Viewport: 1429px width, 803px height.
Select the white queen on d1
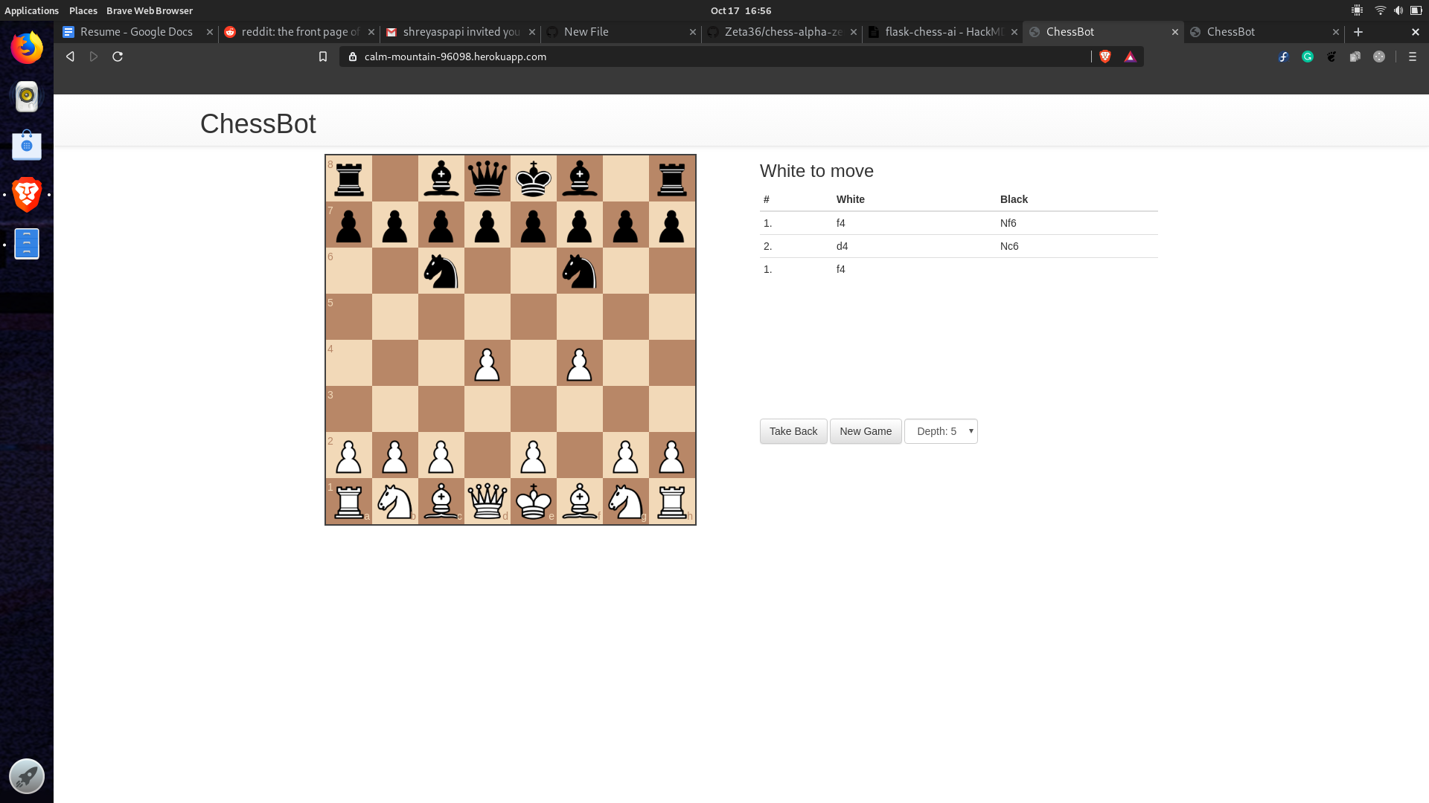tap(487, 501)
